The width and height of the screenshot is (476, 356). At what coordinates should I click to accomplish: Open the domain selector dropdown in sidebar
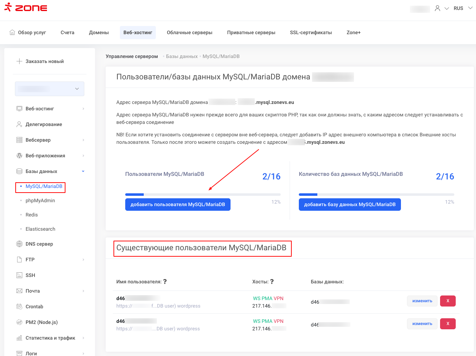pos(49,89)
